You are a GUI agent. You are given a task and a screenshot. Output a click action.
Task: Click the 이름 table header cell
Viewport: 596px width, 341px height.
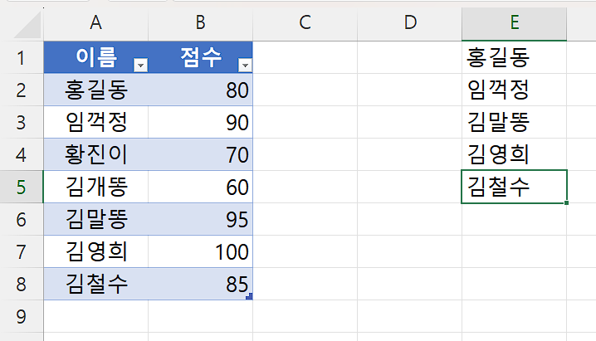(95, 57)
